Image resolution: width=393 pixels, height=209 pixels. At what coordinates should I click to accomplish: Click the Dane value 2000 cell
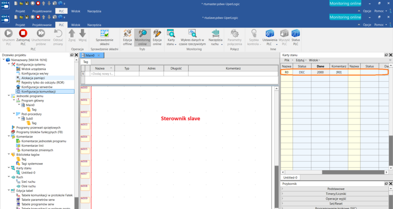[320, 72]
